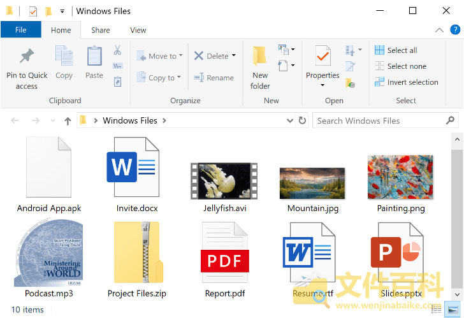Click Select none

[400, 66]
